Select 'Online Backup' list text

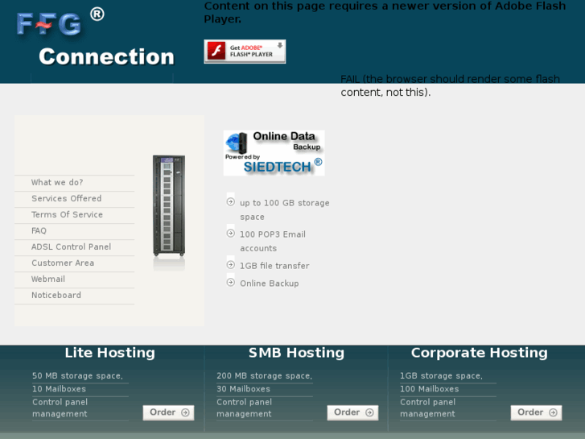[x=270, y=284]
